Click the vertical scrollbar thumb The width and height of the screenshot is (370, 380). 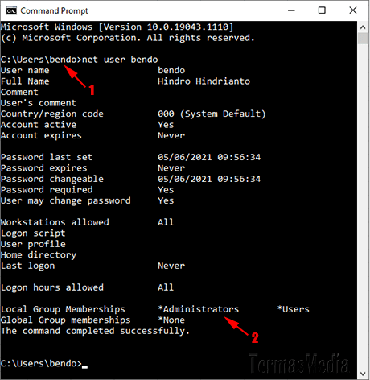pyautogui.click(x=363, y=39)
